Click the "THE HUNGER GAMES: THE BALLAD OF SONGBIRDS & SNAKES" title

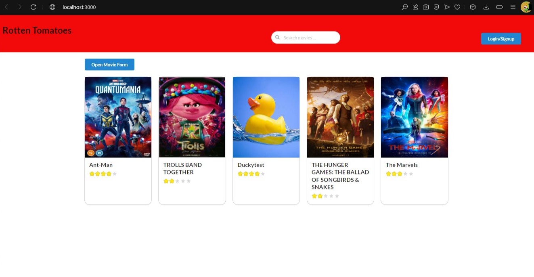[x=340, y=176]
